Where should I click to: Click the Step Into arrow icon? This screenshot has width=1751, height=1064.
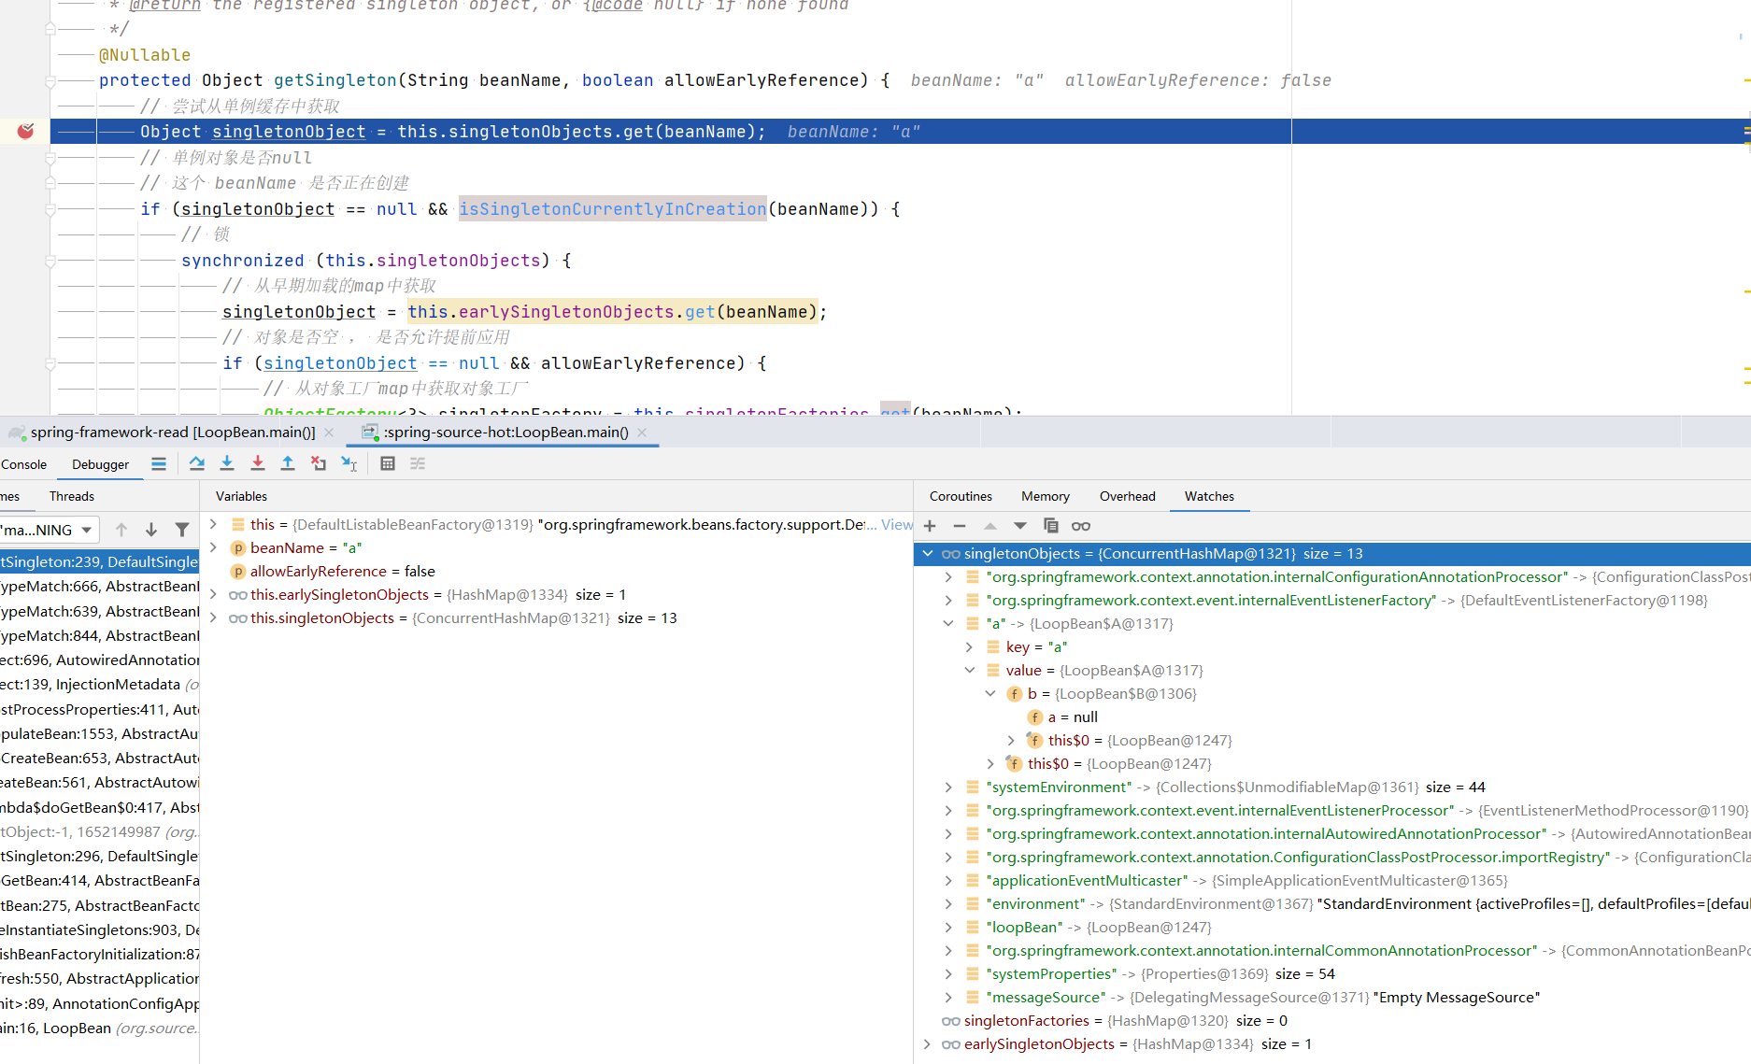click(x=227, y=463)
